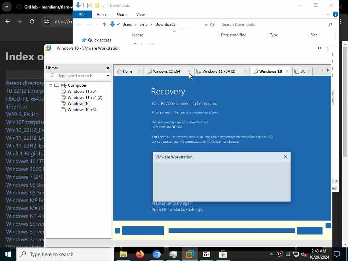Open the Parent directory link

tap(25, 83)
